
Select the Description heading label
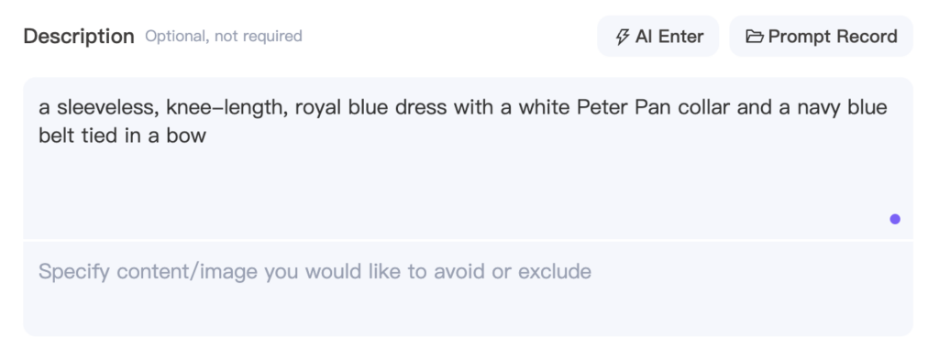pos(79,37)
